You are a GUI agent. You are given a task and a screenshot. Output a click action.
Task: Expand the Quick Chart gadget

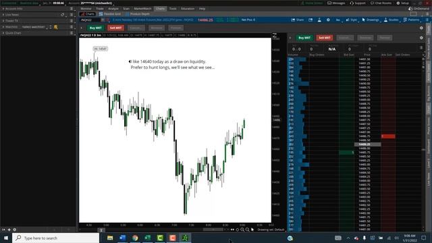tap(3, 33)
